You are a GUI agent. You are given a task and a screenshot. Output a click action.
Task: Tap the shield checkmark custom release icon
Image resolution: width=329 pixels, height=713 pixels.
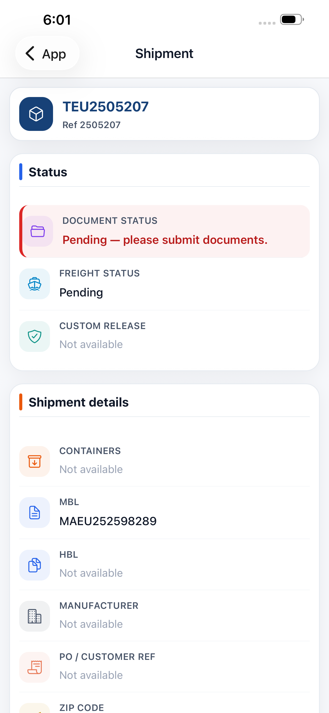pyautogui.click(x=35, y=336)
